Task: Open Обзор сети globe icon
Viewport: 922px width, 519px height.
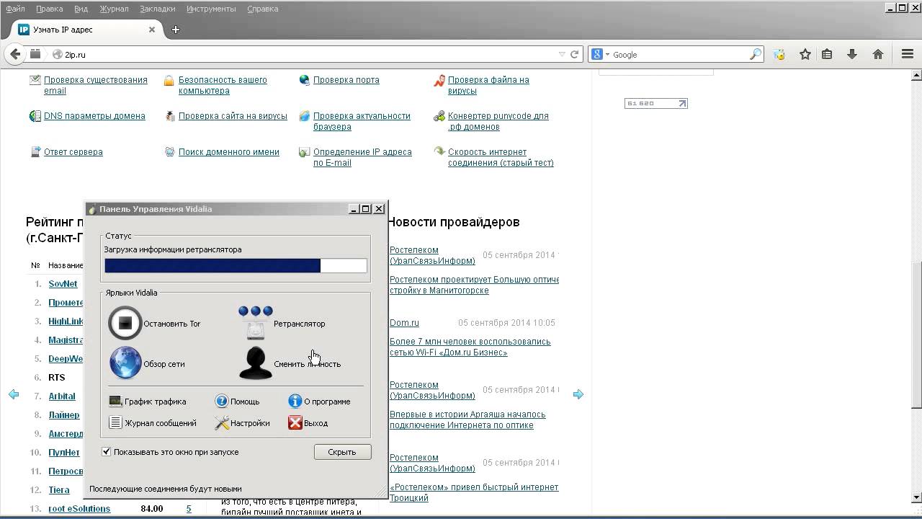Action: (125, 363)
